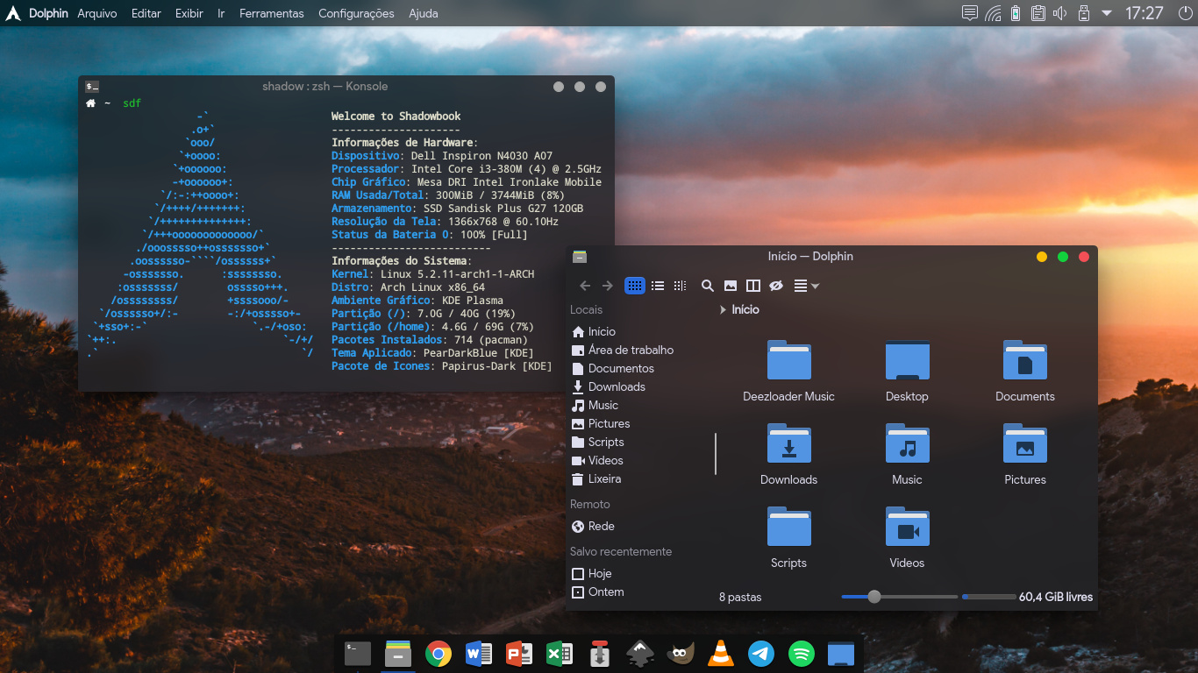This screenshot has height=673, width=1198.
Task: Open the Ferramentas menu
Action: [271, 13]
